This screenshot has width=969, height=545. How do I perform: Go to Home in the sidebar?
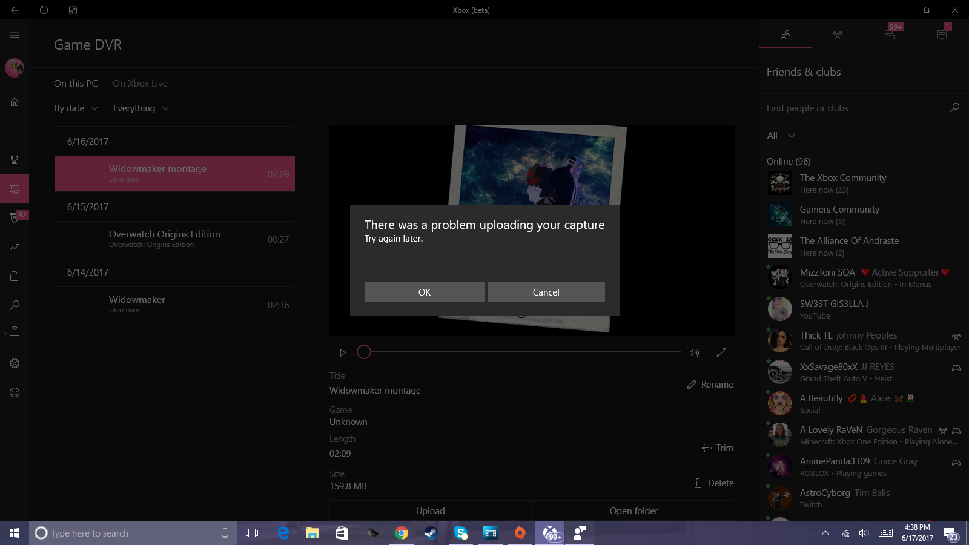point(15,102)
